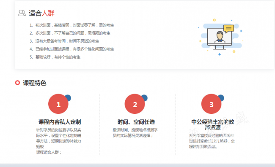Click the red ring icon beside 课程特色
The height and width of the screenshot is (167, 275).
click(x=17, y=83)
